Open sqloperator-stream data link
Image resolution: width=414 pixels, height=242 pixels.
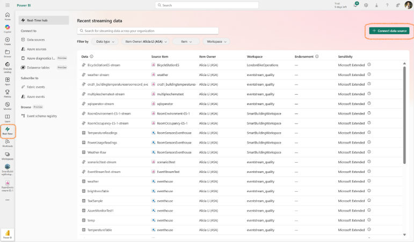tap(100, 104)
